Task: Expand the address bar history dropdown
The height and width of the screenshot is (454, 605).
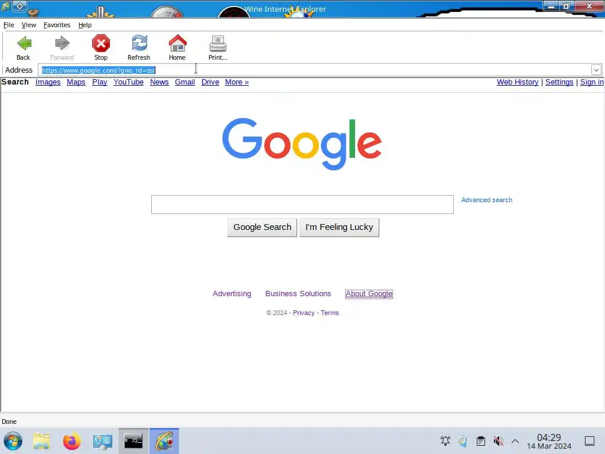Action: [596, 70]
